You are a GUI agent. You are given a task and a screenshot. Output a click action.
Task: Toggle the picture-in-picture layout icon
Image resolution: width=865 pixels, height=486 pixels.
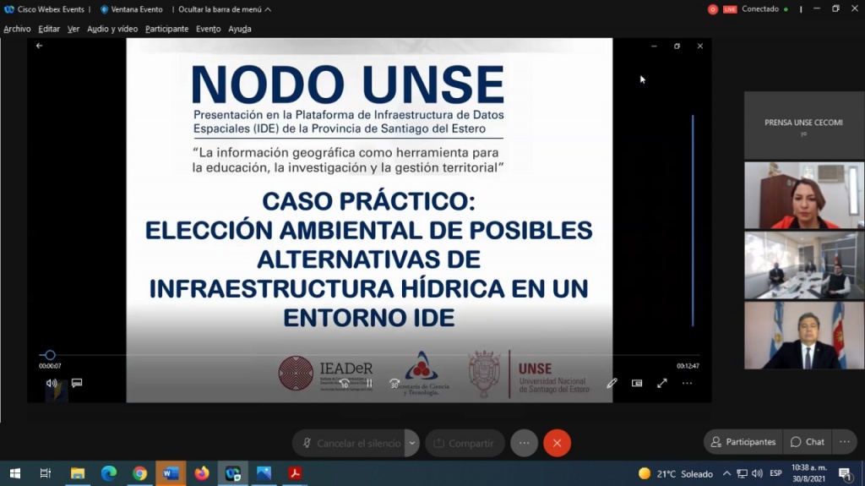click(x=637, y=383)
